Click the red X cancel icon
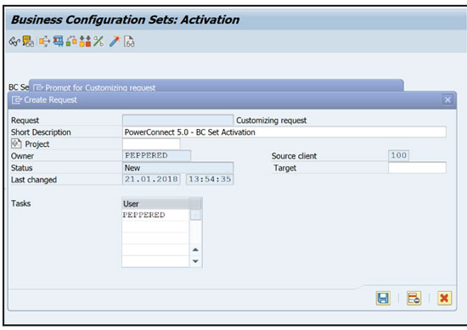467x330 pixels. point(444,298)
